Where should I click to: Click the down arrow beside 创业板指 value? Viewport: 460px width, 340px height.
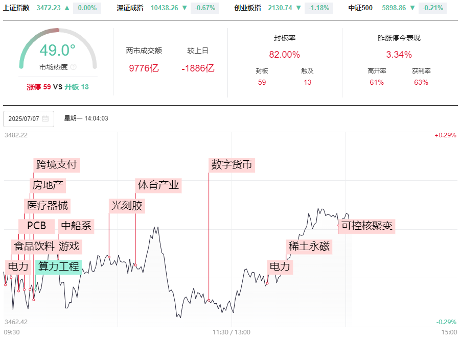(298, 8)
